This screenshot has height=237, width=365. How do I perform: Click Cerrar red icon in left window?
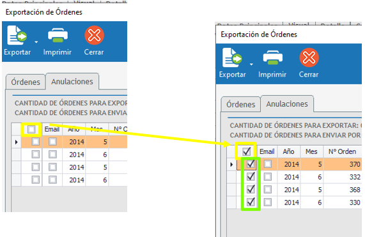pyautogui.click(x=94, y=35)
